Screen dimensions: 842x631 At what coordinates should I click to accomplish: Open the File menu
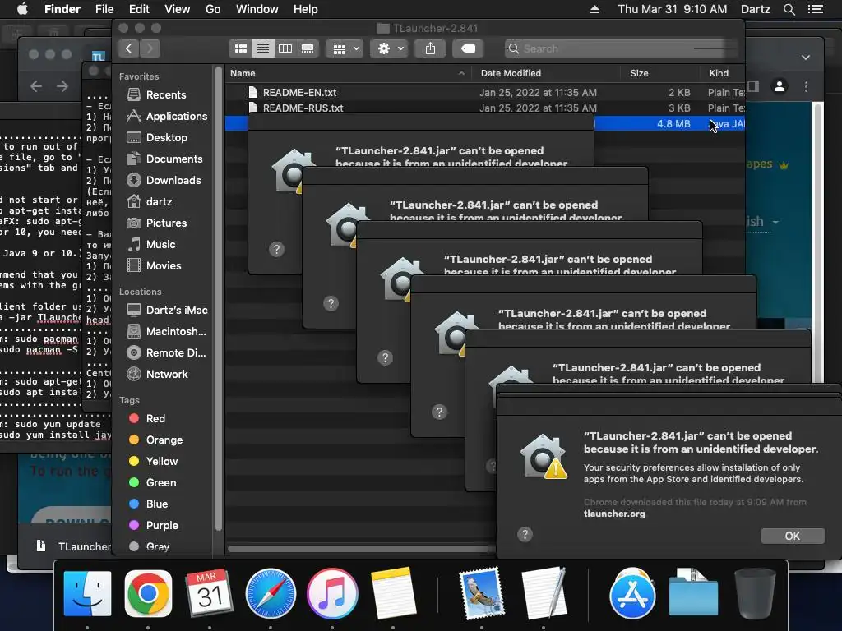click(x=104, y=9)
